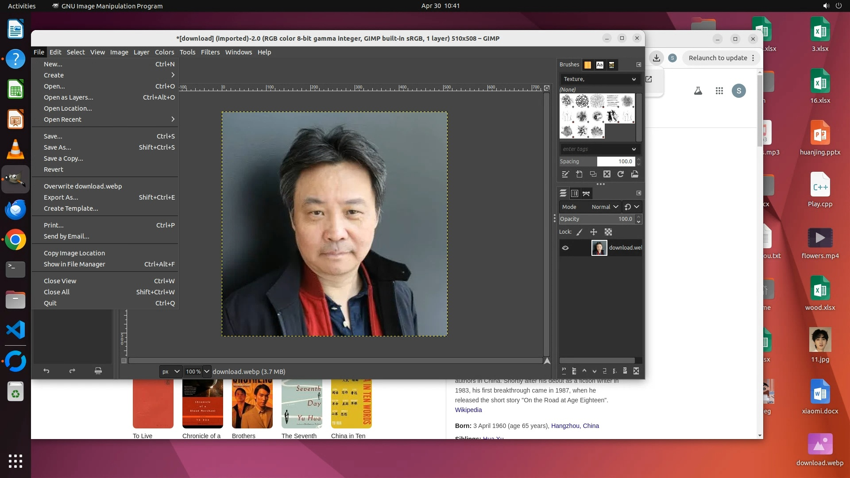
Task: Open the Open Recent submenu
Action: click(62, 119)
